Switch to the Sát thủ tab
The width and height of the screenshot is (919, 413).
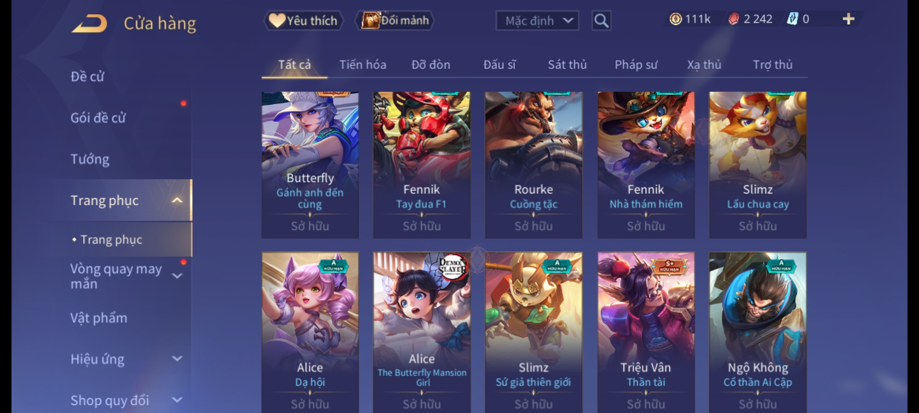[x=567, y=65]
